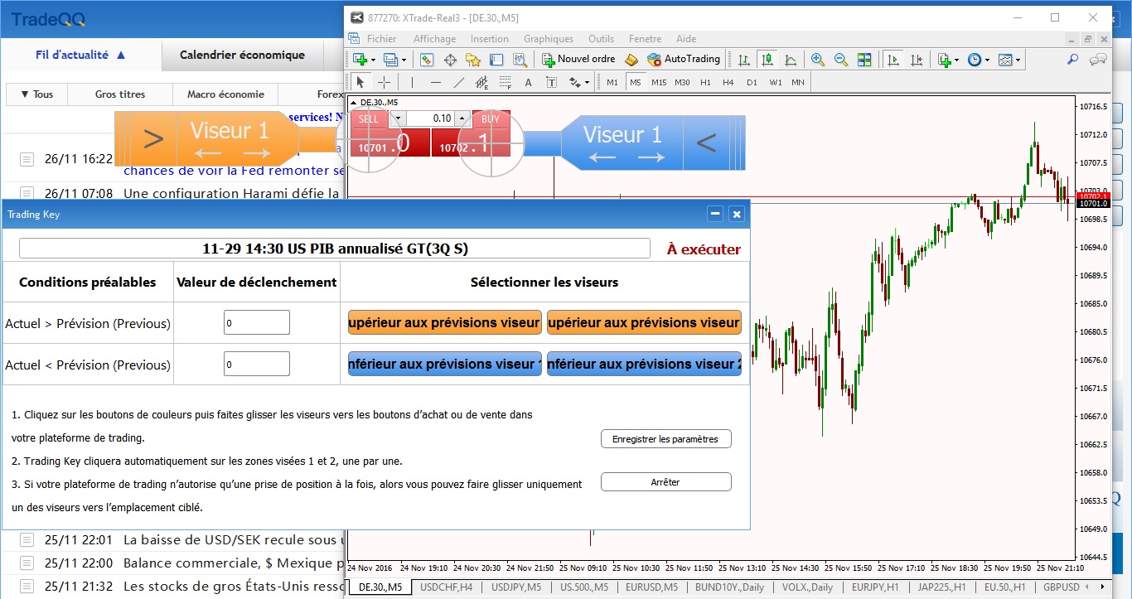1132x599 pixels.
Task: Switch chart to H4 timeframe
Action: point(728,82)
